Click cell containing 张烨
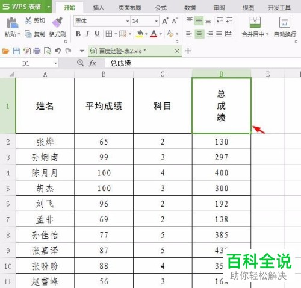 click(x=45, y=142)
